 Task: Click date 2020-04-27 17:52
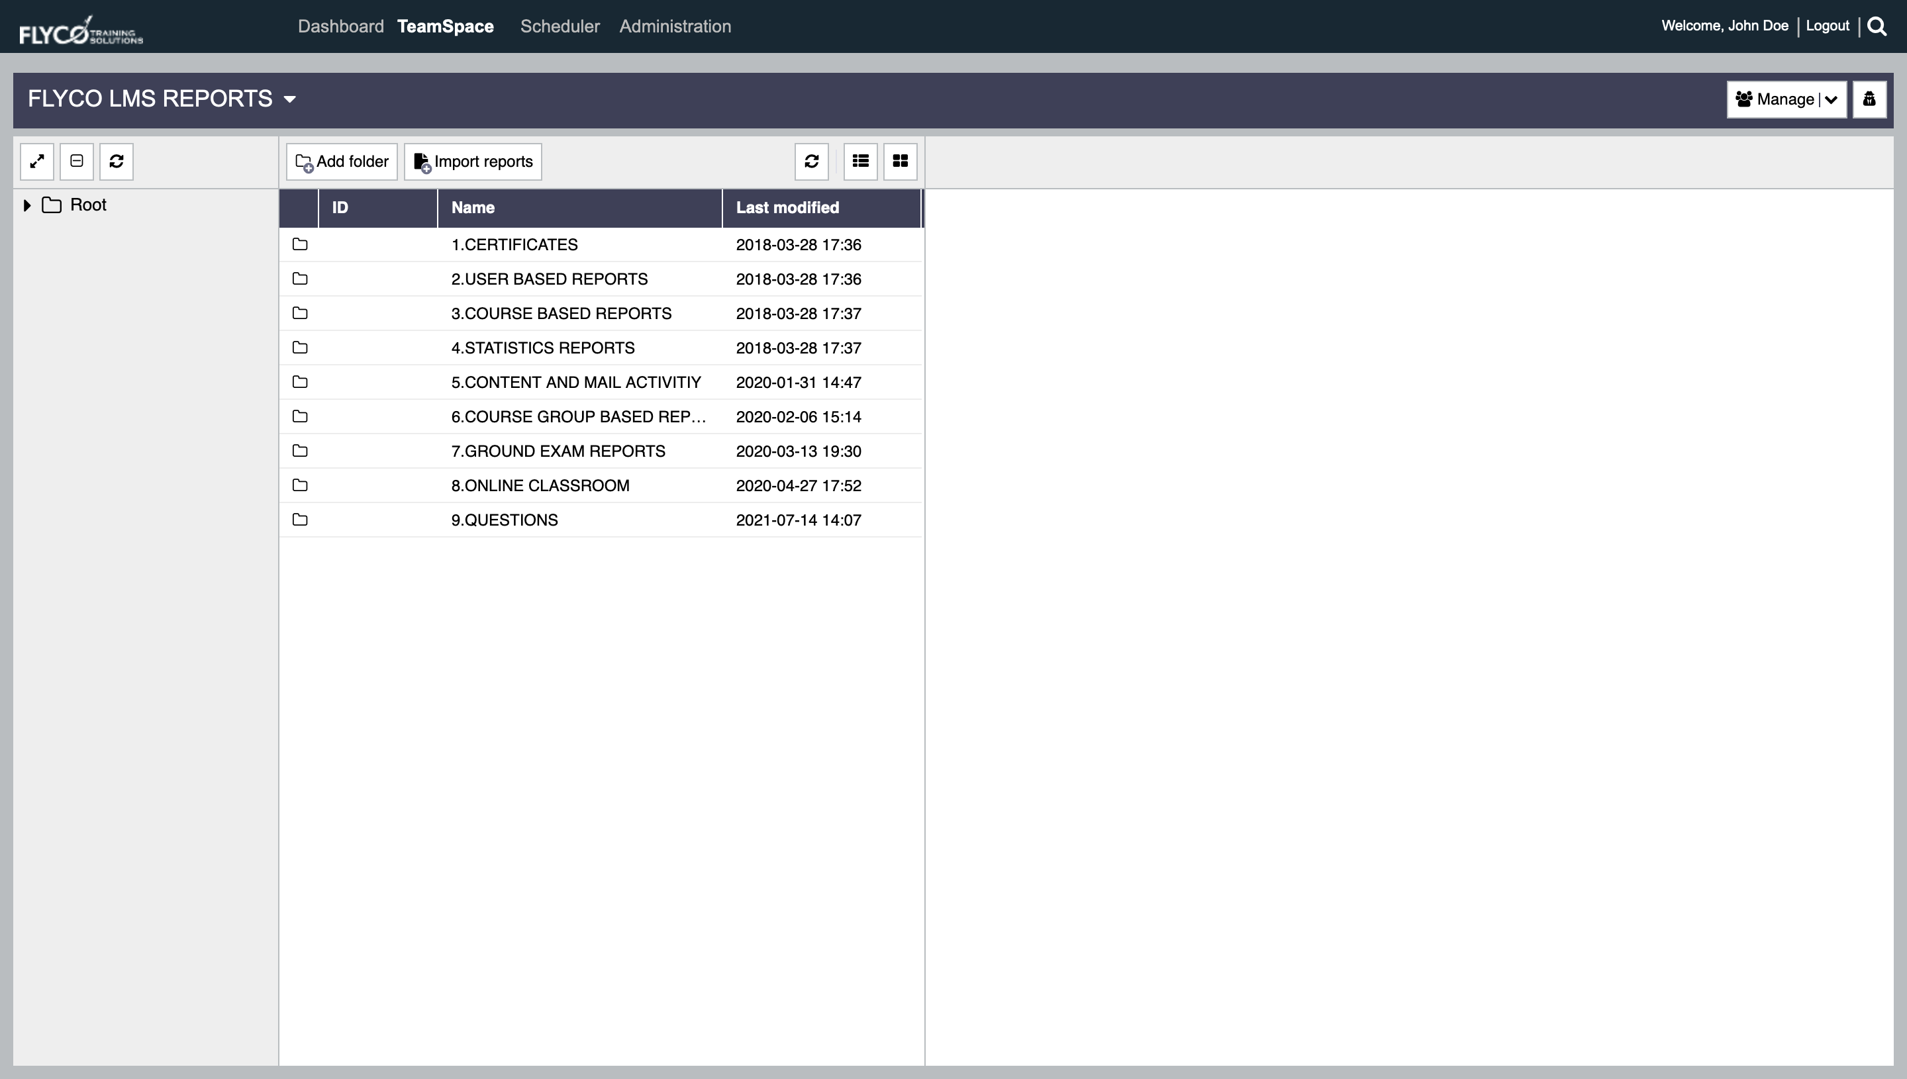click(799, 485)
